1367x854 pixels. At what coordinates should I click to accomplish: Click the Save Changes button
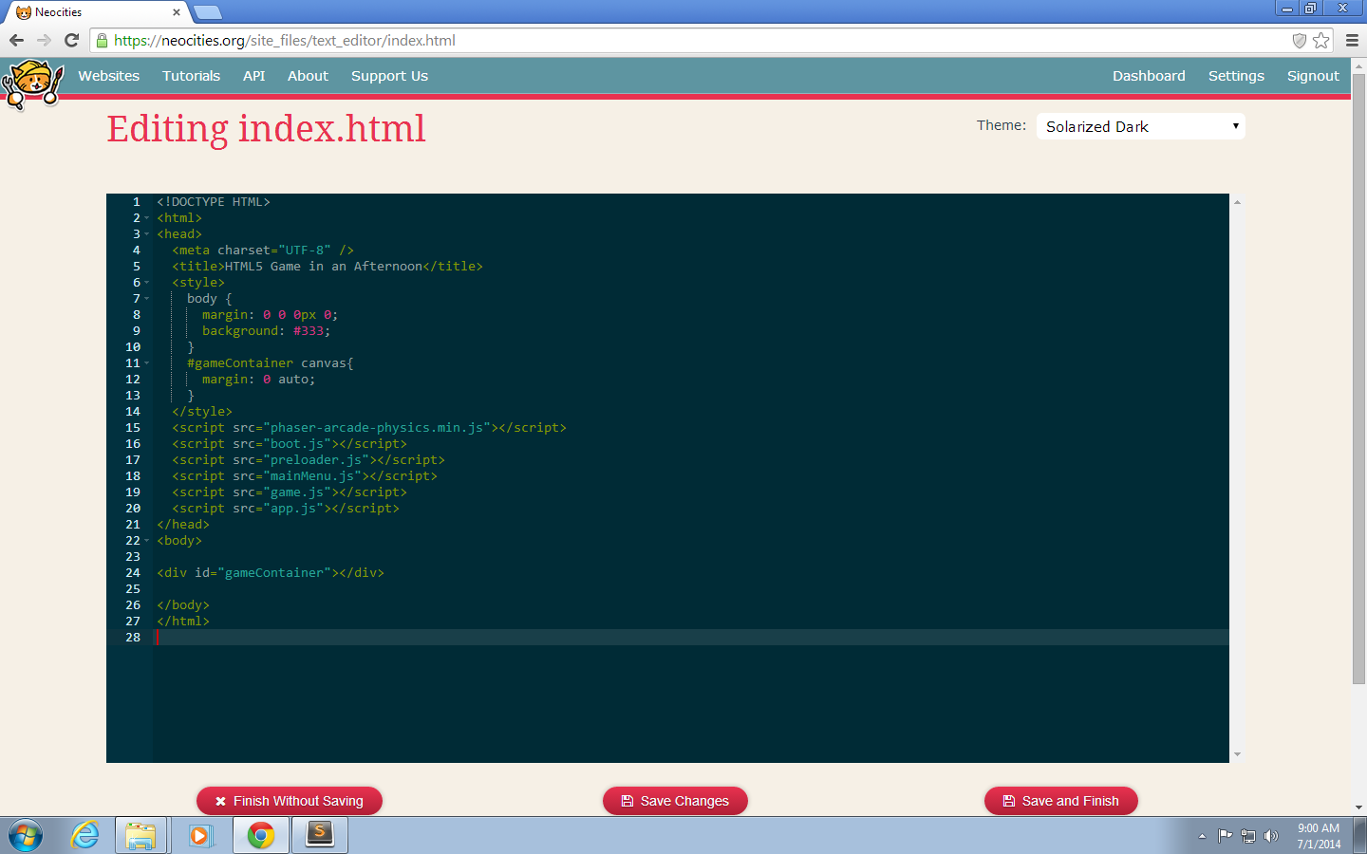click(x=675, y=801)
